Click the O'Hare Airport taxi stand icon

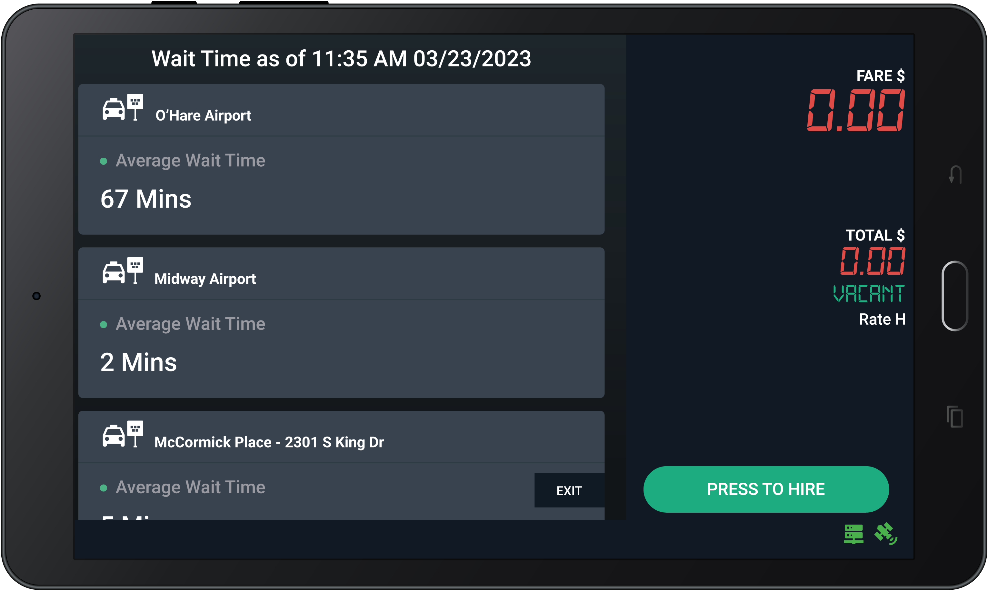(123, 107)
